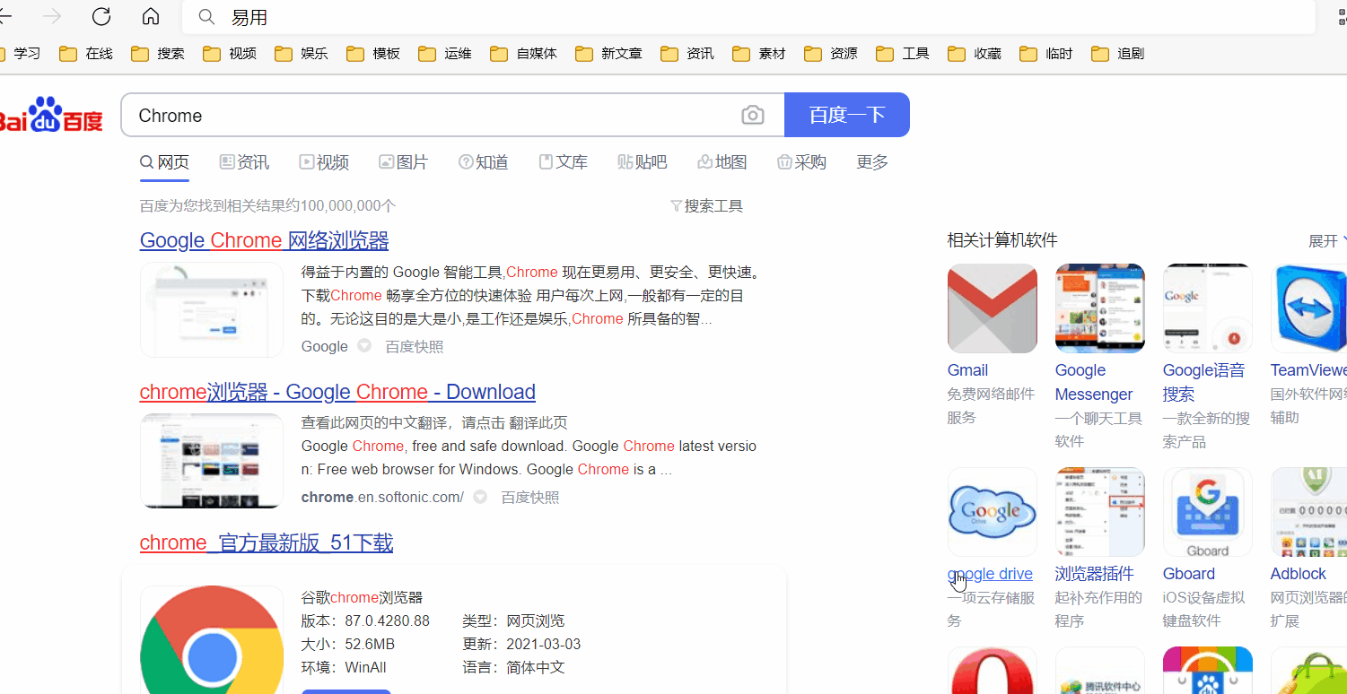Expand the dropdown arrow beside Google source
The height and width of the screenshot is (694, 1347).
(364, 346)
